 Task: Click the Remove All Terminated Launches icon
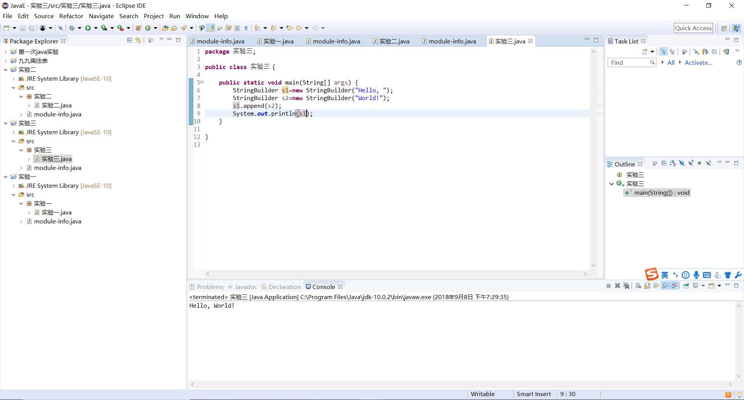tap(626, 286)
